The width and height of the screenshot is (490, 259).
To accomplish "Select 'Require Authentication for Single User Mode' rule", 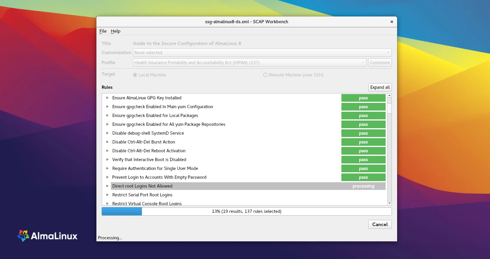I will (x=155, y=168).
